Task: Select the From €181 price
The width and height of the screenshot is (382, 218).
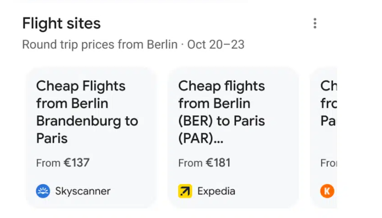Action: (x=204, y=163)
